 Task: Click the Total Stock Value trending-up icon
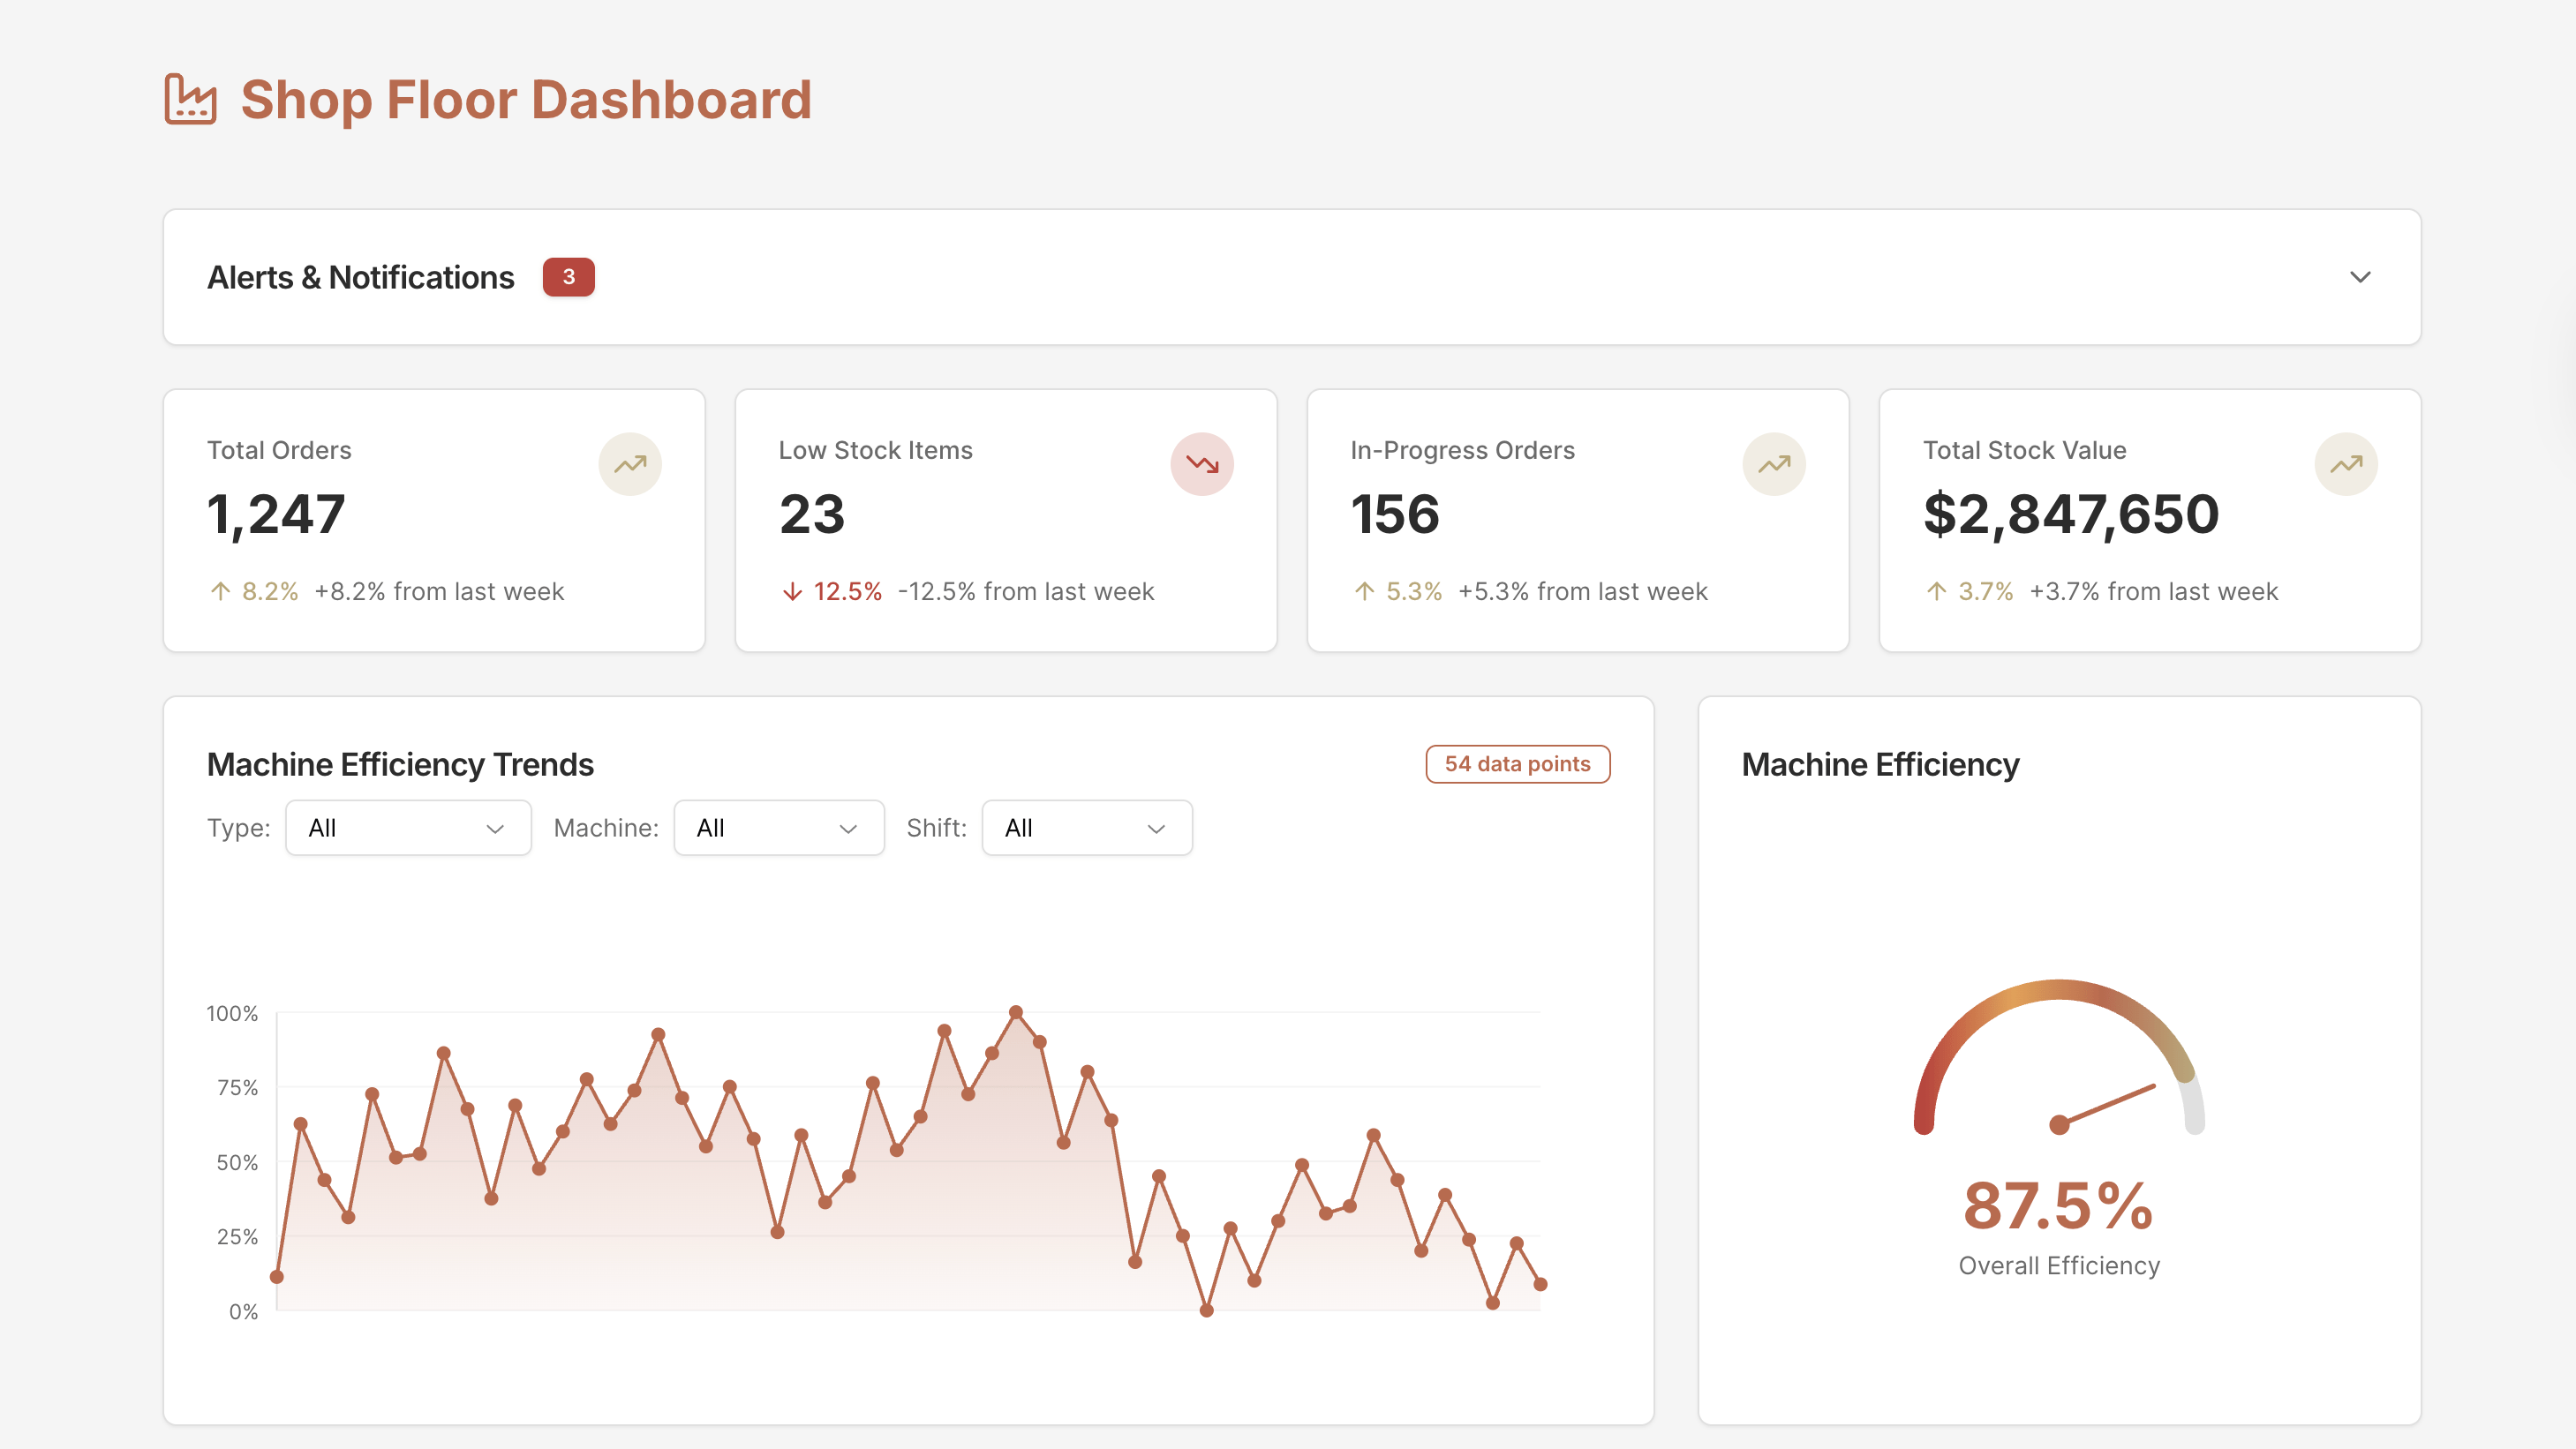coord(2346,463)
